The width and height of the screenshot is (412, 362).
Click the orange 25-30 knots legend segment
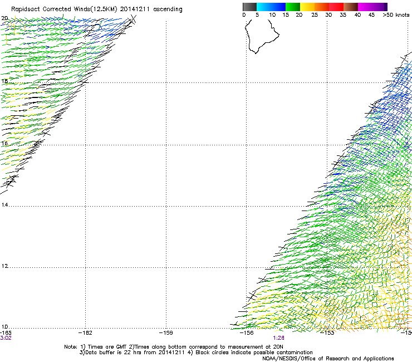[x=322, y=7]
